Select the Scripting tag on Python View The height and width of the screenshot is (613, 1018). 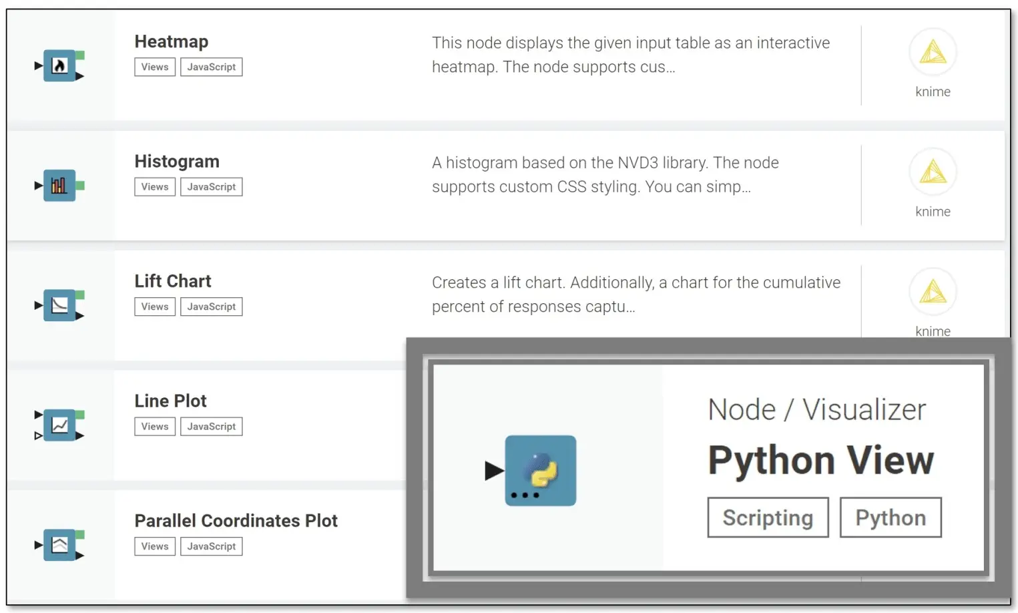point(768,518)
